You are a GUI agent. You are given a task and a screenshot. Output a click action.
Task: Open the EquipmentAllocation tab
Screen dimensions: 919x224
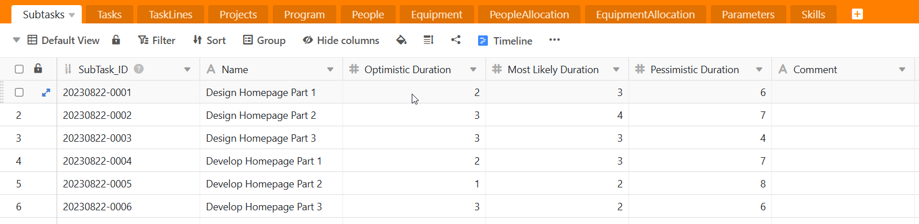645,14
